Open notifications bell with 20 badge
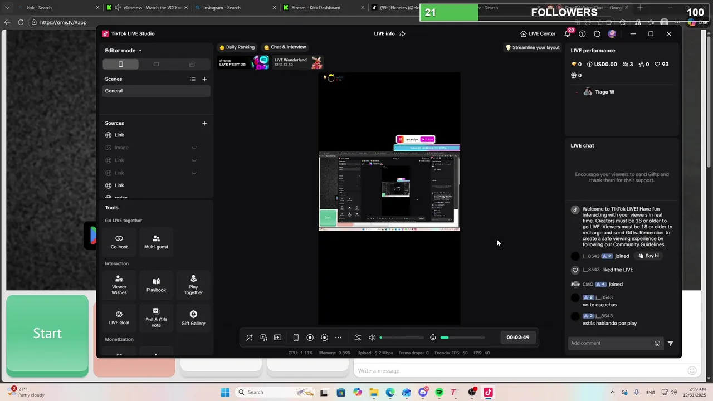 (568, 34)
